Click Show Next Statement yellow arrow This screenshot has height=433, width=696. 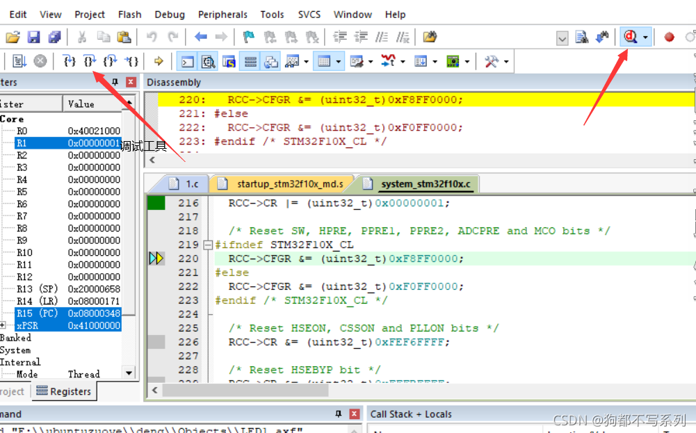point(159,61)
